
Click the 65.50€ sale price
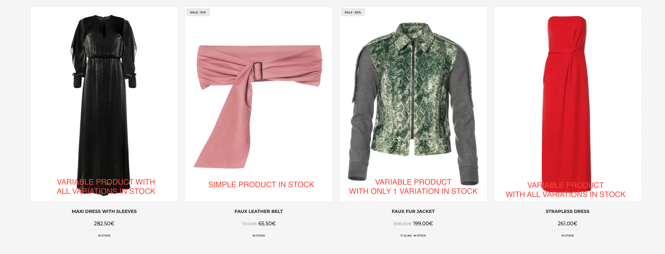pos(267,223)
